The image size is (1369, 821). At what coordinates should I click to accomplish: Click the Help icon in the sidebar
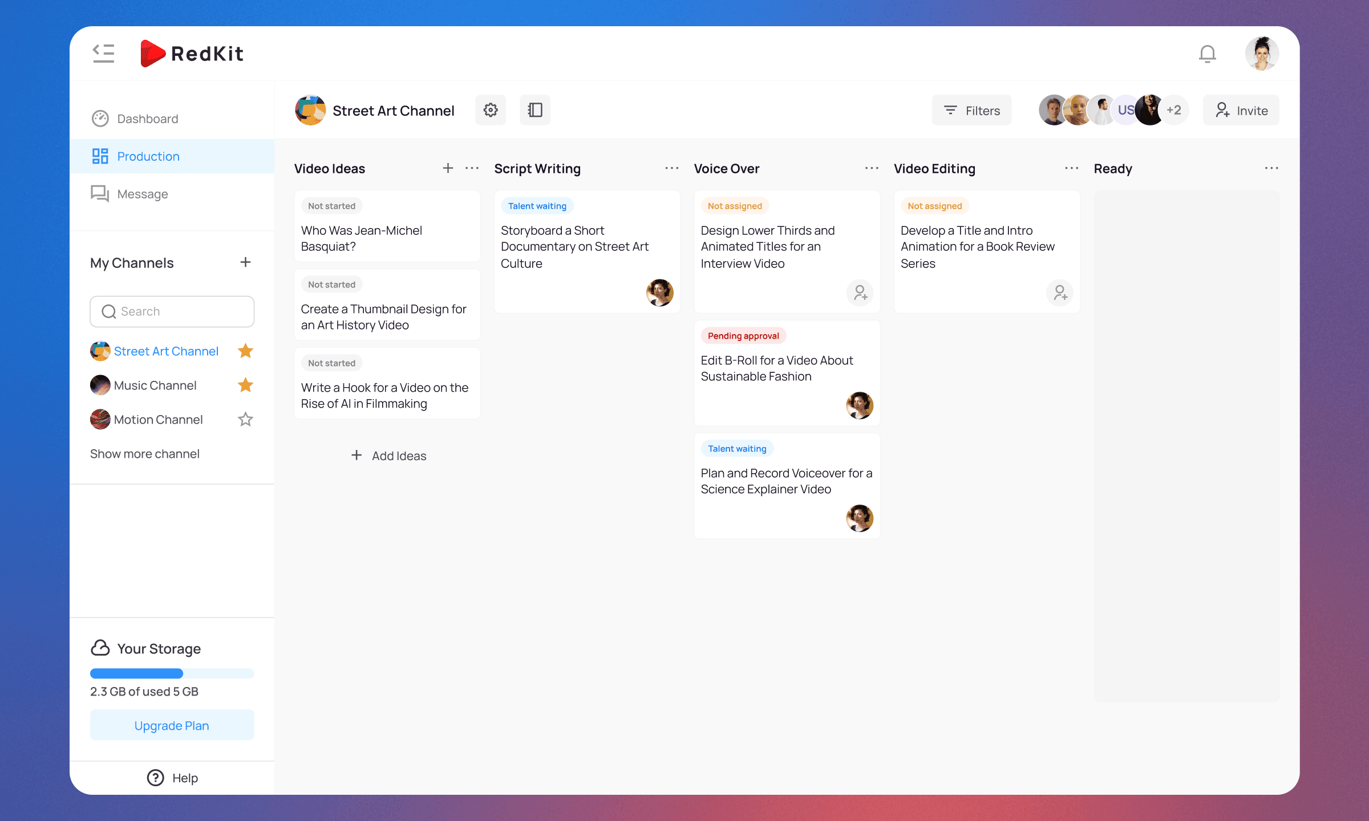156,778
